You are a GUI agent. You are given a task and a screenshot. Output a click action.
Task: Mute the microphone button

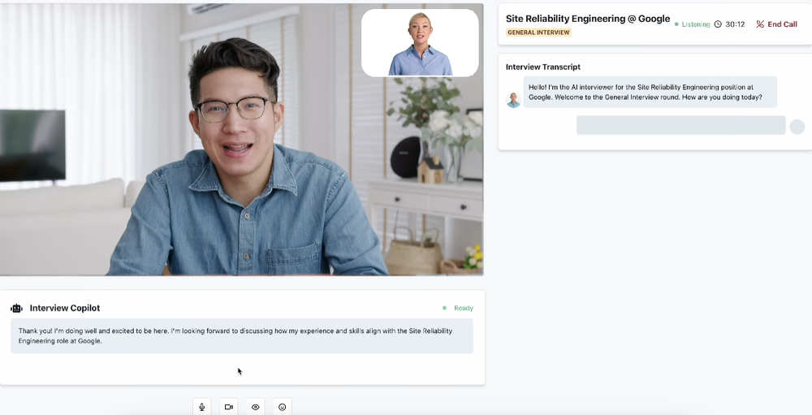(202, 407)
